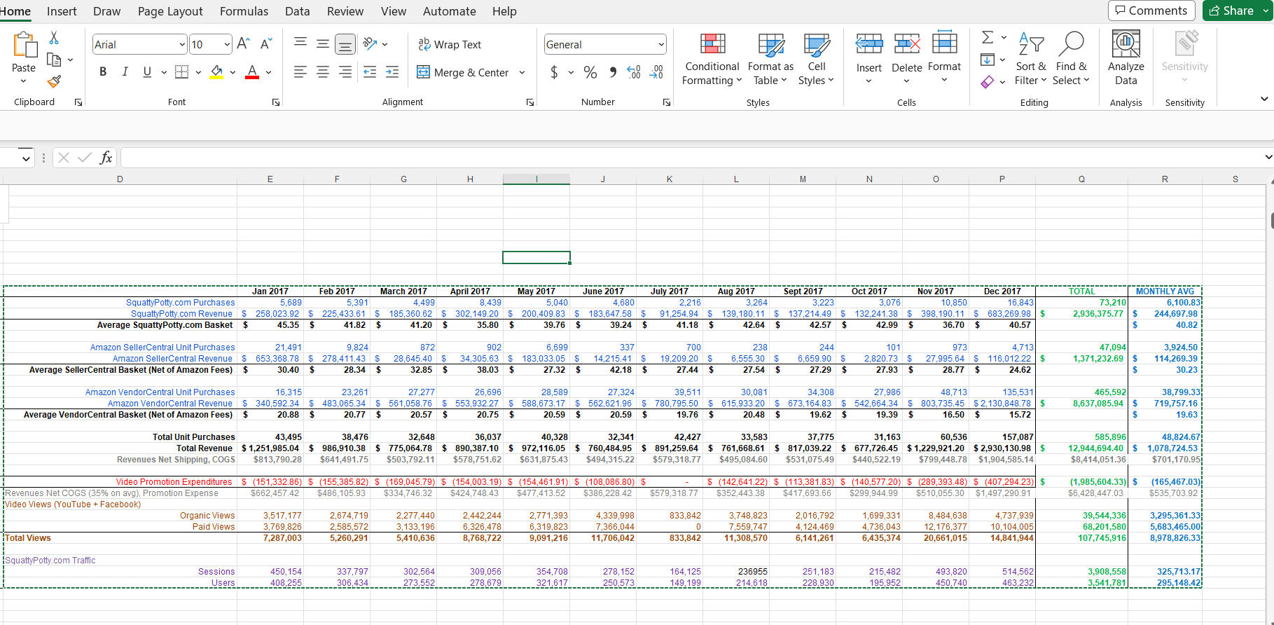Click the Paste clipboard icon
This screenshot has height=625, width=1274.
pos(25,45)
